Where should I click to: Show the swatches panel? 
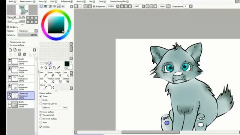tap(58, 6)
